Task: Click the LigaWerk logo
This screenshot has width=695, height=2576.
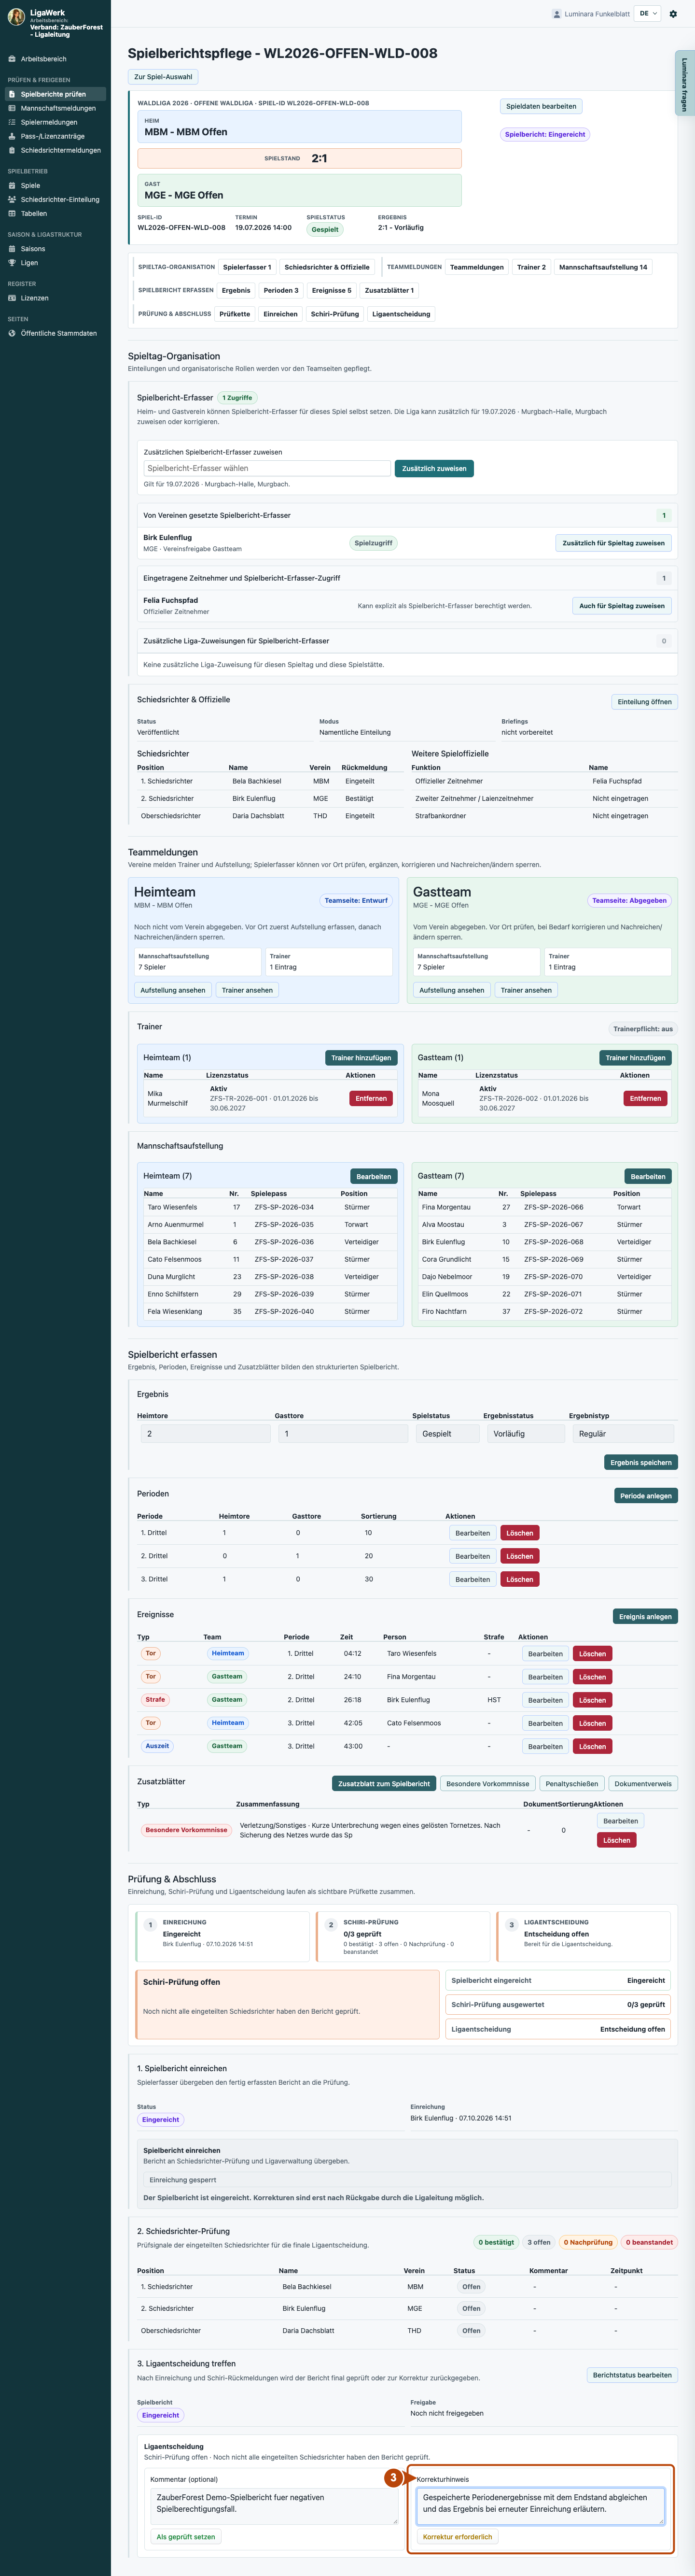Action: [16, 16]
